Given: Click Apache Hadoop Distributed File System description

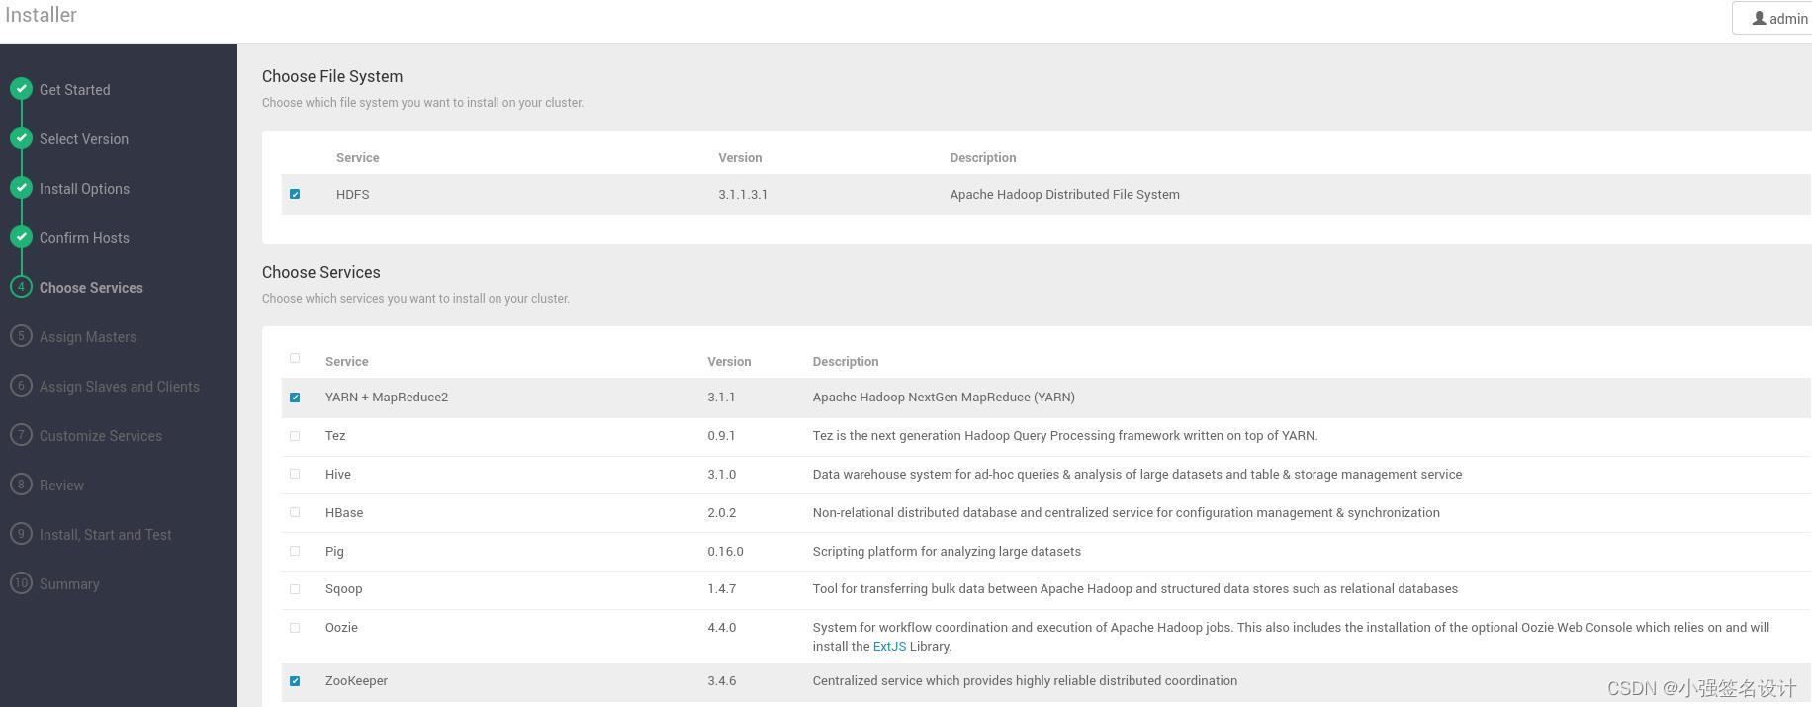Looking at the screenshot, I should pos(1064,195).
